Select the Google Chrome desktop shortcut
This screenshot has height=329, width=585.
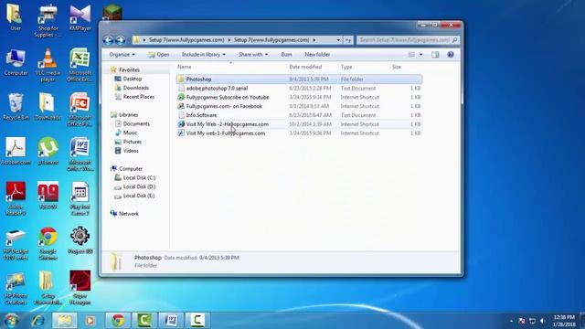tap(48, 243)
